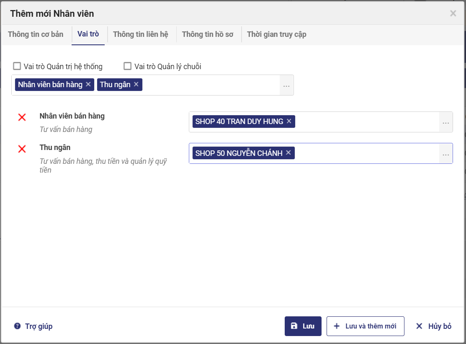The height and width of the screenshot is (344, 466).
Task: Remove the Nhân viên bán hàng role tag
Action: [x=88, y=84]
